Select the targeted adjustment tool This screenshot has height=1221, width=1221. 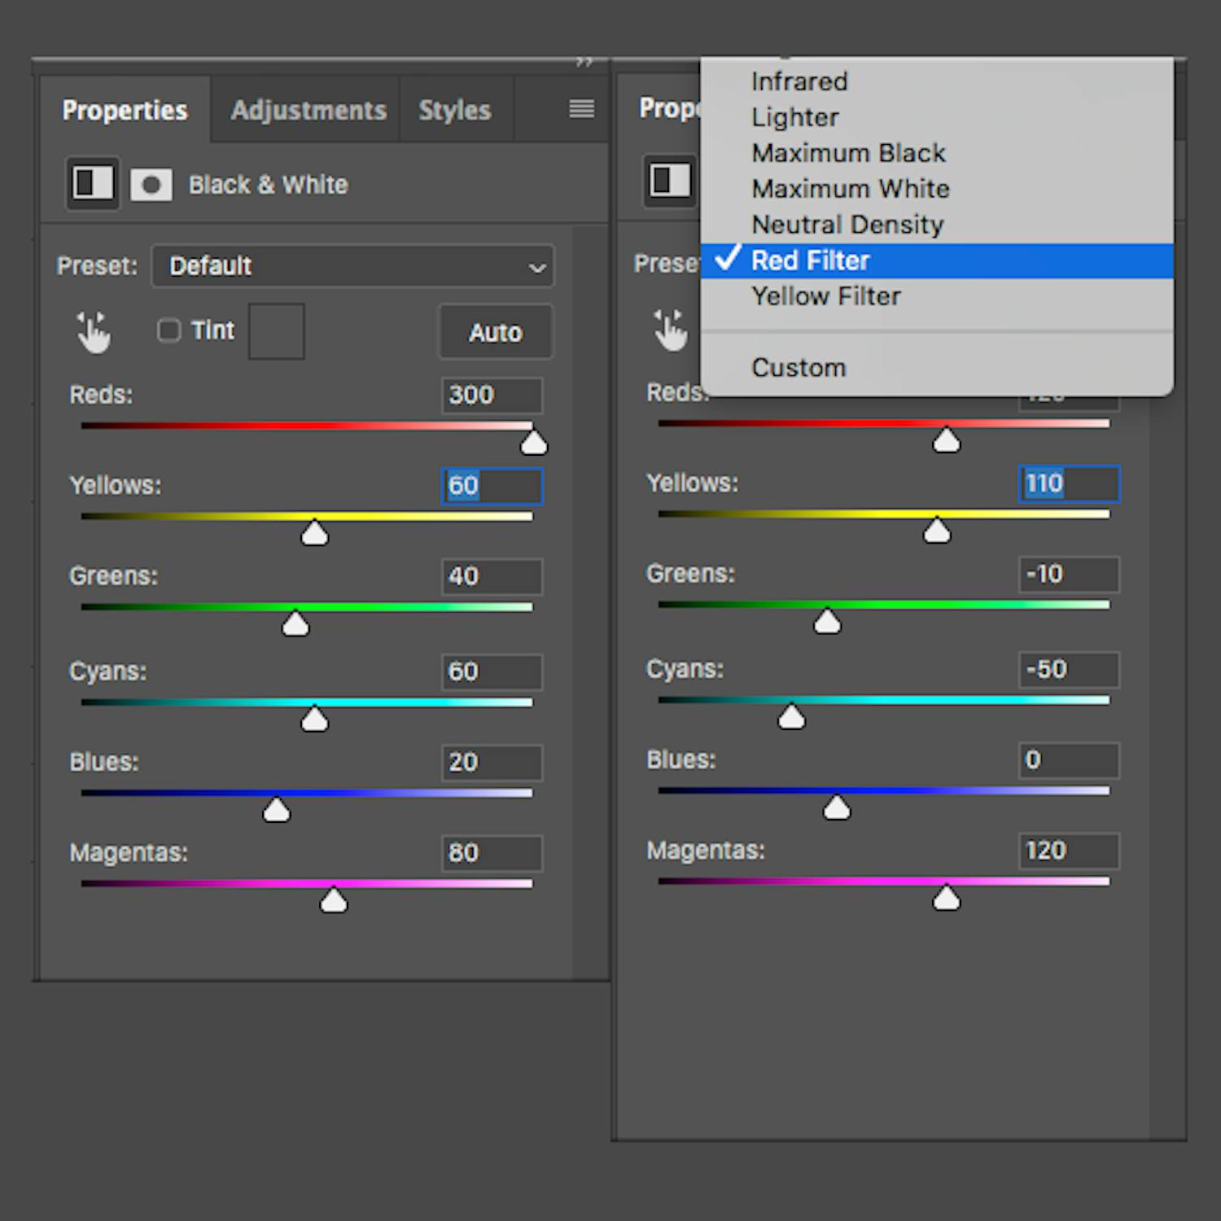[x=92, y=331]
